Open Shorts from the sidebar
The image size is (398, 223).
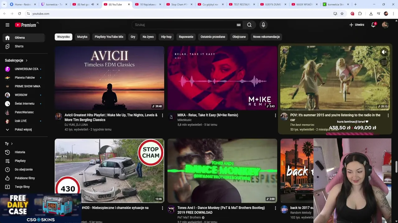click(x=24, y=46)
